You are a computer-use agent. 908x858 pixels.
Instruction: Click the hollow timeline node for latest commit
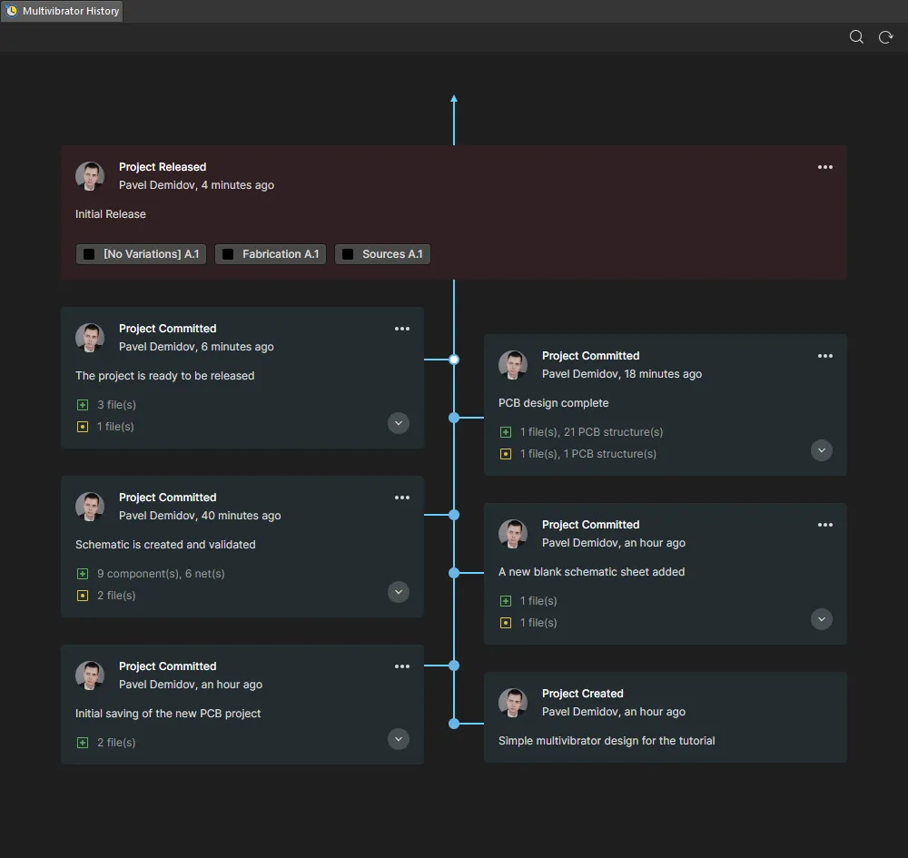(x=454, y=360)
